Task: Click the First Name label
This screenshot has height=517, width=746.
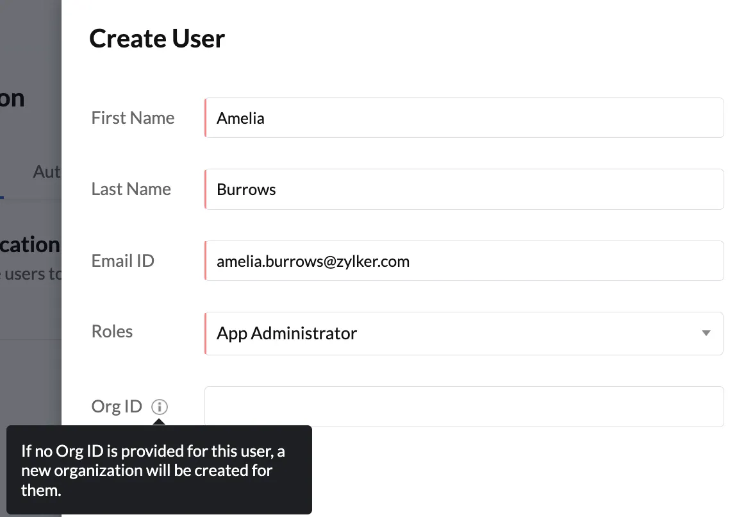Action: point(133,117)
